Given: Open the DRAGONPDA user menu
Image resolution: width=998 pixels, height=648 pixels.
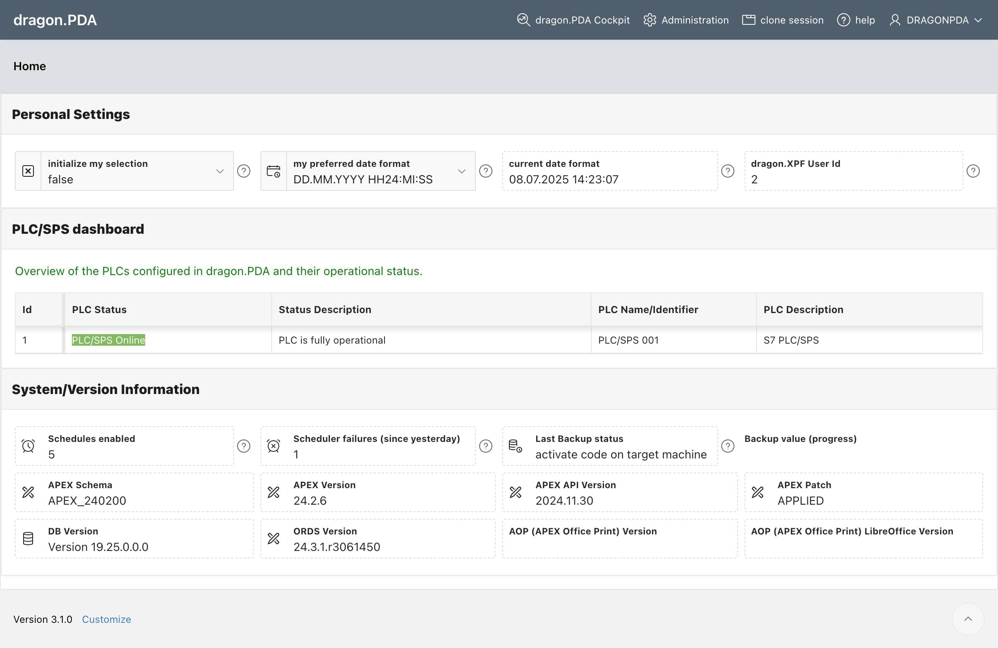Looking at the screenshot, I should tap(936, 20).
